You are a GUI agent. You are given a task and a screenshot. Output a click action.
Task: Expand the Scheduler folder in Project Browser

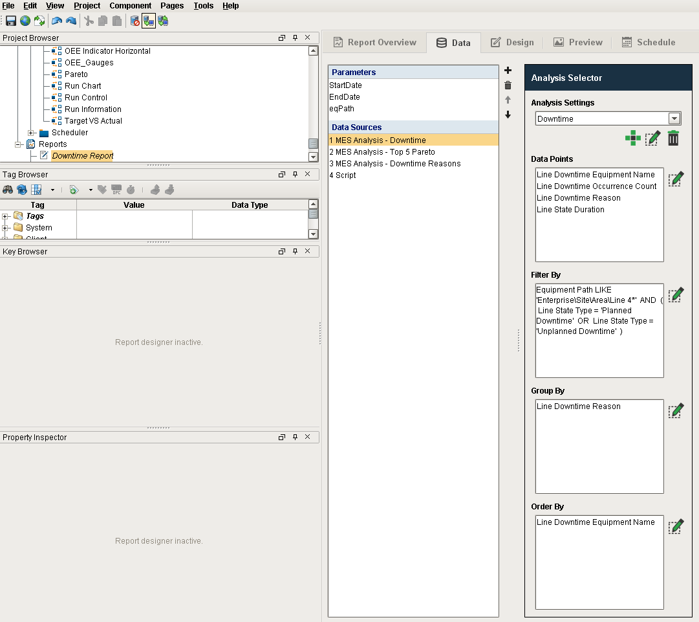pos(31,133)
